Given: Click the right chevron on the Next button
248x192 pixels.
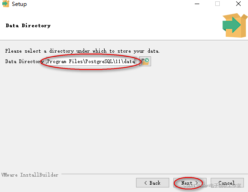Looking at the screenshot, I should (x=197, y=183).
